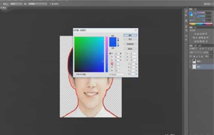Confirm the color picker with OK button

pos(130,35)
